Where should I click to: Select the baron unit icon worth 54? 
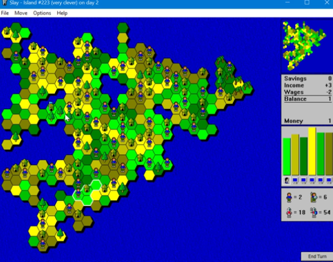tap(313, 213)
